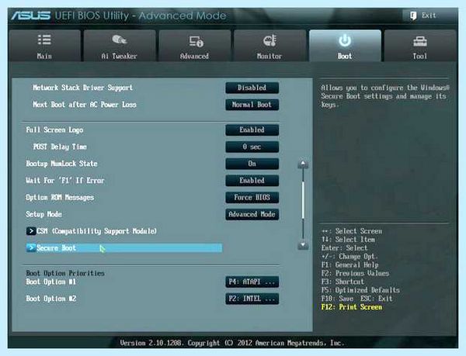The width and height of the screenshot is (466, 356).
Task: Click the Boot tab power icon
Action: tap(345, 40)
